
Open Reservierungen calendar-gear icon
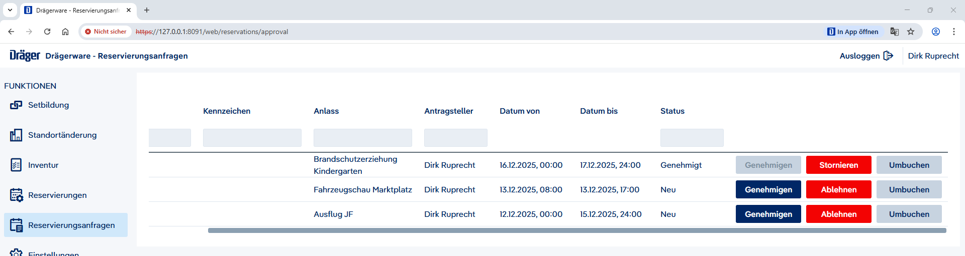(16, 195)
